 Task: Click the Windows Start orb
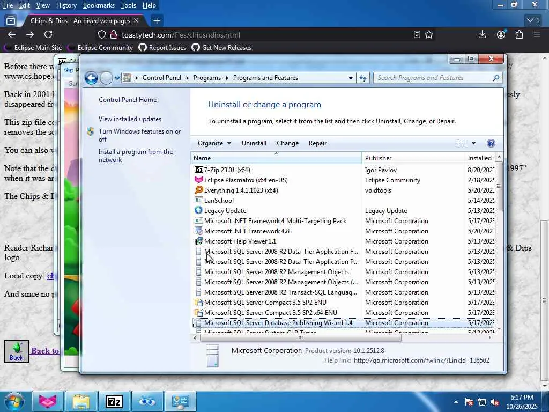pyautogui.click(x=14, y=401)
